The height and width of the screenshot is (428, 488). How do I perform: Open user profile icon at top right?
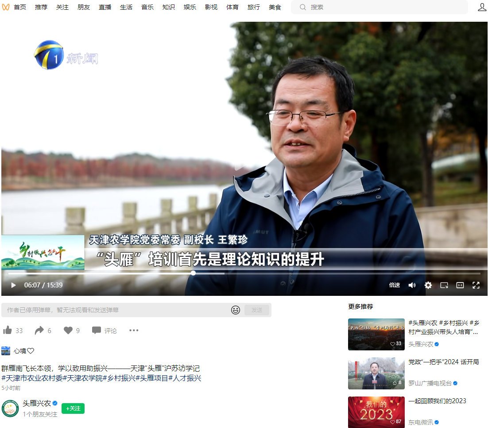(482, 7)
